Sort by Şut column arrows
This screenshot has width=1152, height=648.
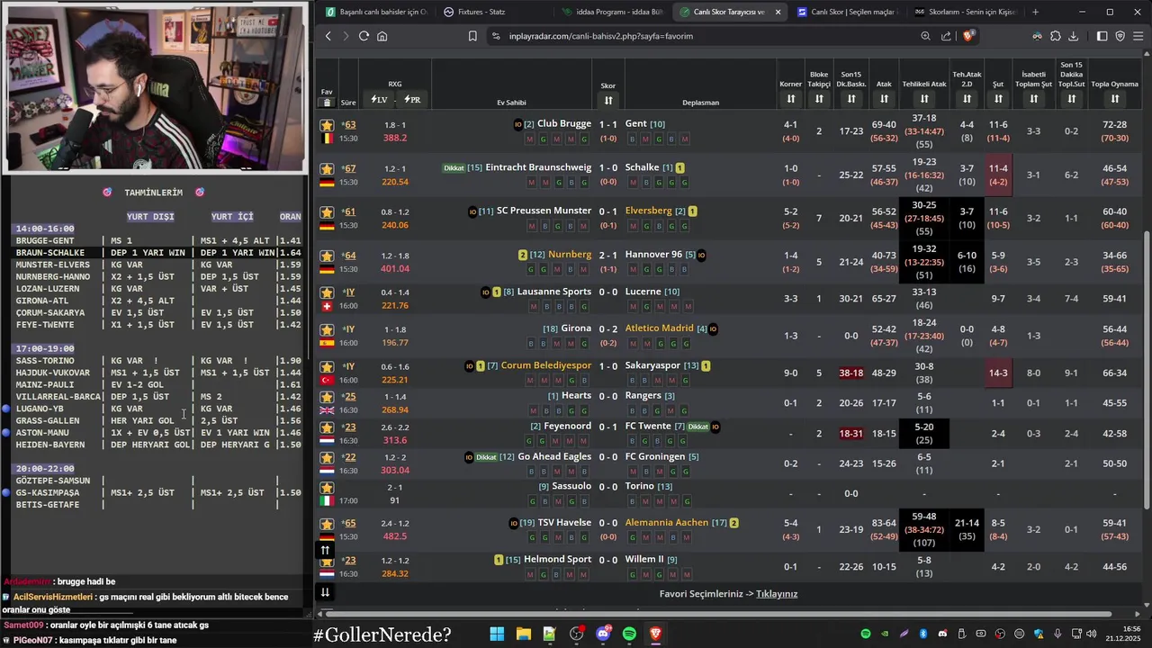[998, 98]
